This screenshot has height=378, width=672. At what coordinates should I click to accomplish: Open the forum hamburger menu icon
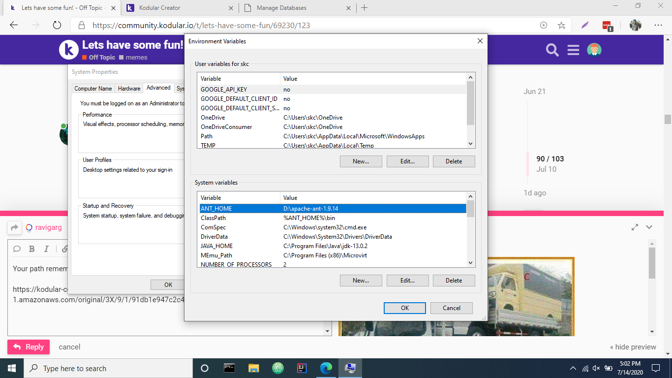coord(573,50)
